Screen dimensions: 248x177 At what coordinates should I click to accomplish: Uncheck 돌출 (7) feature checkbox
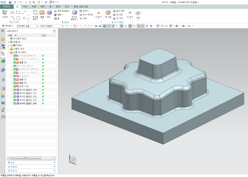click(x=15, y=79)
